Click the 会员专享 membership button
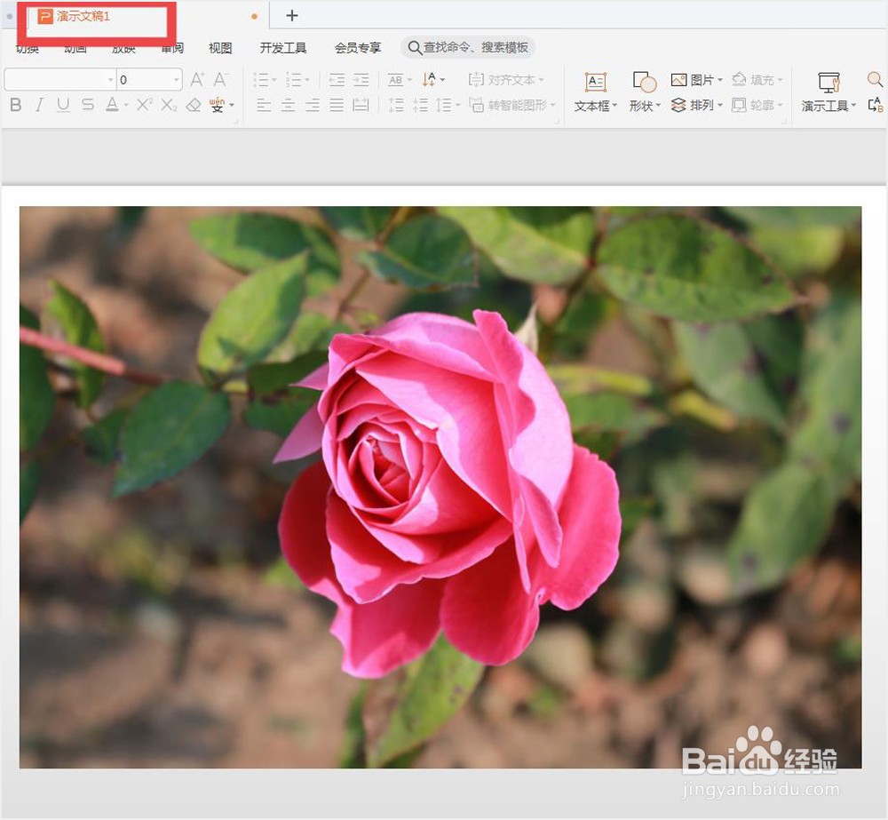The height and width of the screenshot is (820, 888). click(359, 47)
